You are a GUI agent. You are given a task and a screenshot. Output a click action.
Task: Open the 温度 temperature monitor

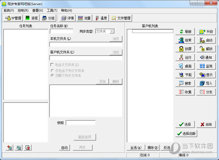click(101, 18)
